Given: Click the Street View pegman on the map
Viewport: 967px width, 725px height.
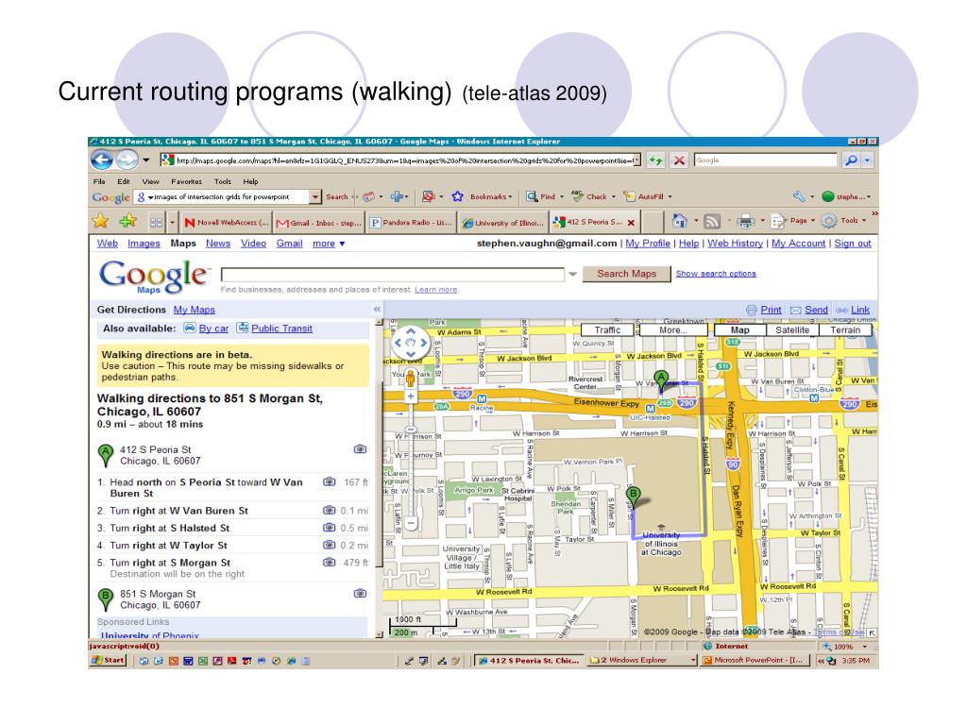Looking at the screenshot, I should point(410,378).
